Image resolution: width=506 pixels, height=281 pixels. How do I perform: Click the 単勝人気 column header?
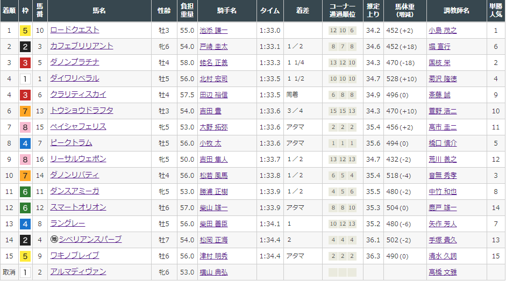(496, 11)
